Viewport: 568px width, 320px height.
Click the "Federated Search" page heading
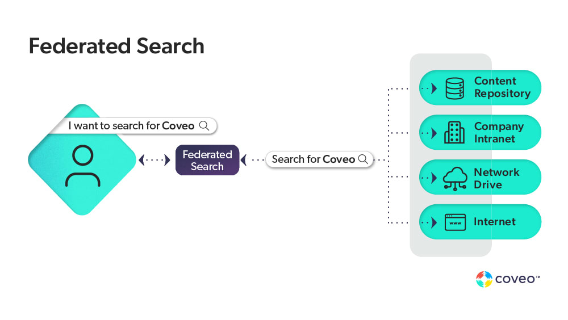tap(116, 46)
